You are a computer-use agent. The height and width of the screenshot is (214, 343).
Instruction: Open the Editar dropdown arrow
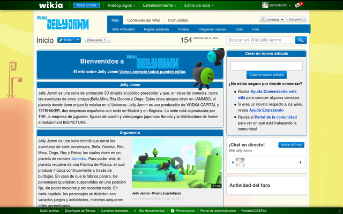tap(78, 40)
